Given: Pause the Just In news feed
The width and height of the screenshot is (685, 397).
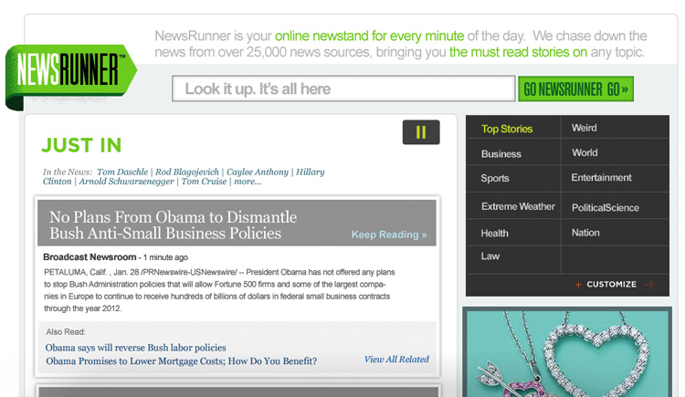Looking at the screenshot, I should [x=421, y=132].
